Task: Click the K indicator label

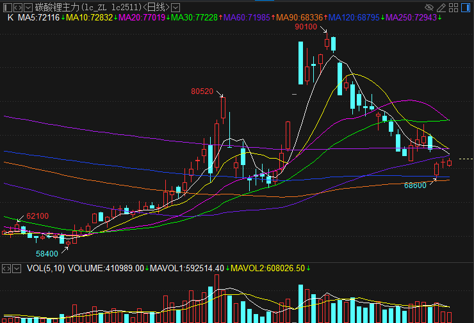Action: [x=10, y=17]
